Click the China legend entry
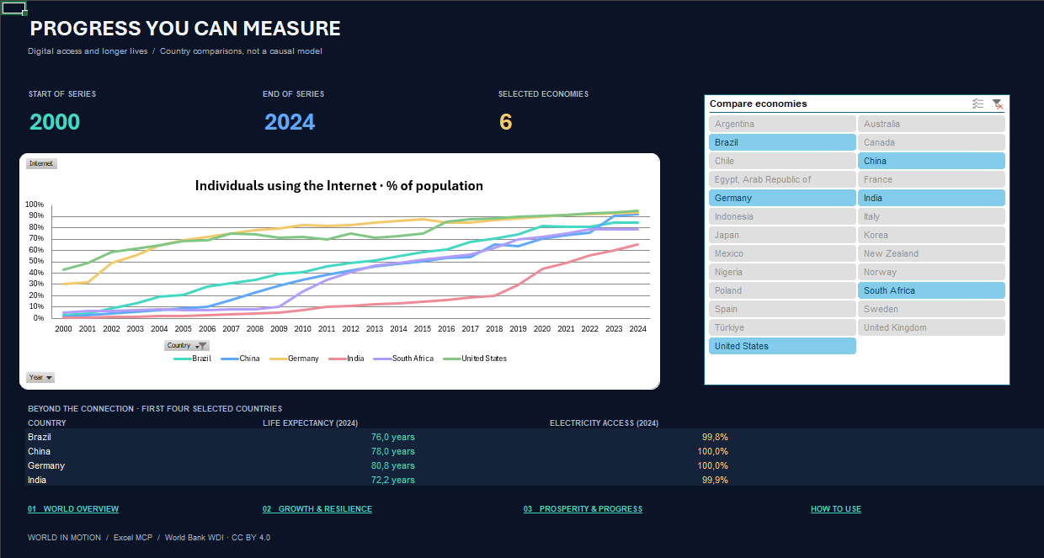 [x=240, y=359]
